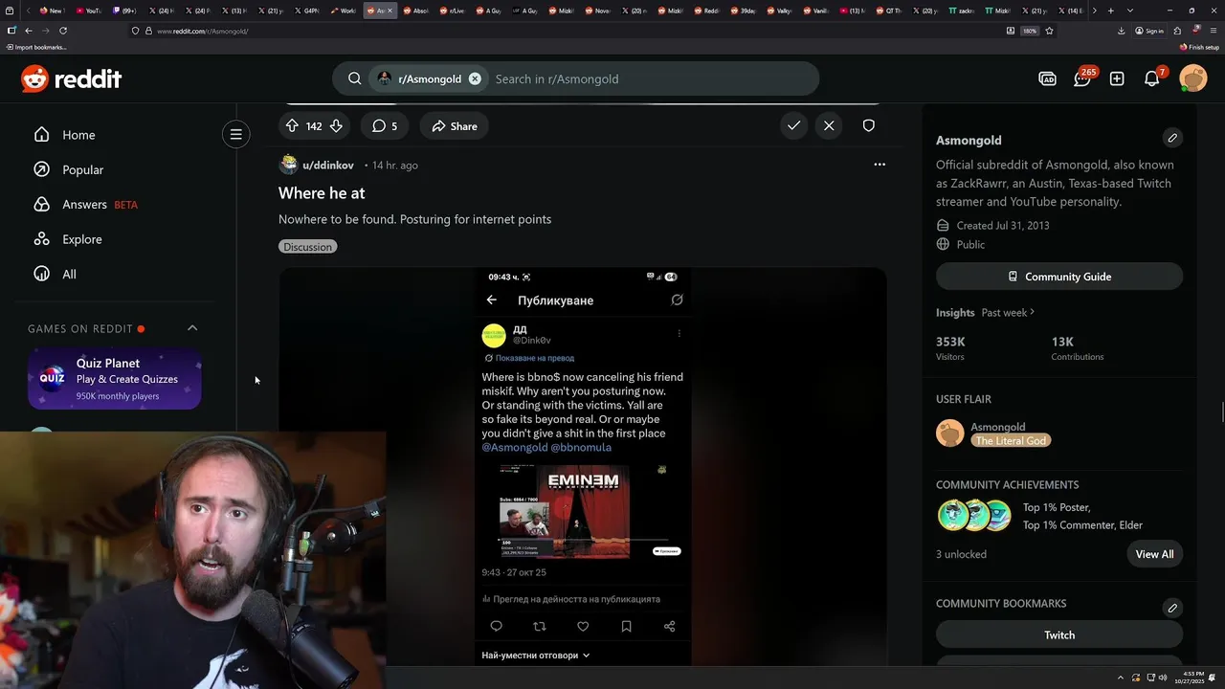The height and width of the screenshot is (689, 1225).
Task: Open the Community Guide
Action: [1059, 277]
